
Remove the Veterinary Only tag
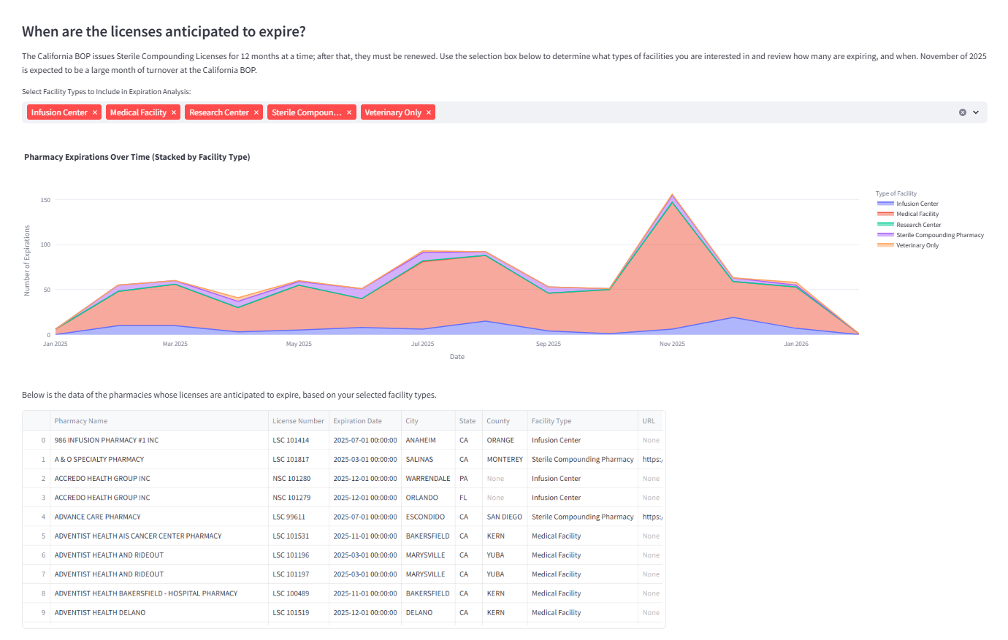pyautogui.click(x=429, y=112)
